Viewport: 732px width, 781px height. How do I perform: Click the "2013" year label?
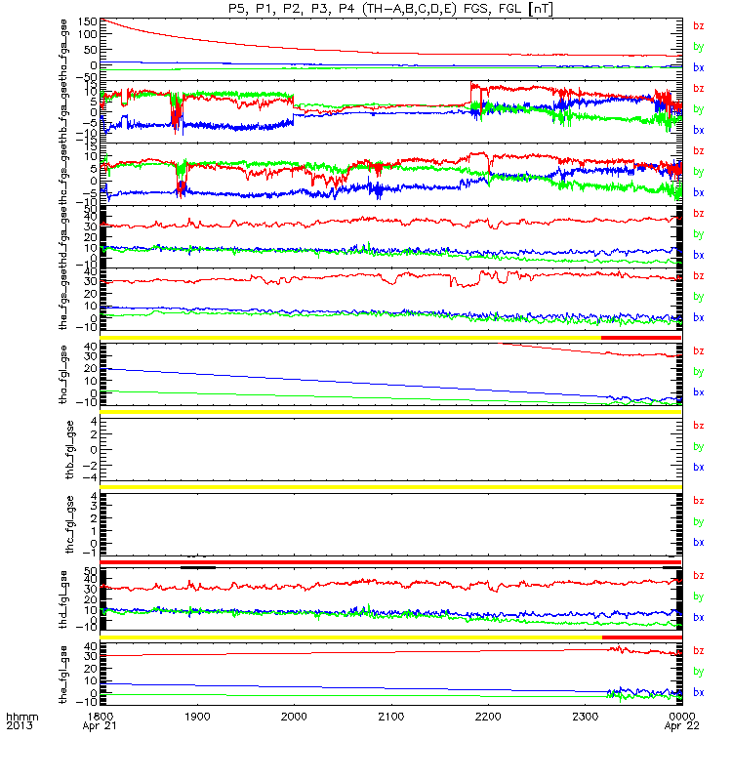tap(20, 725)
